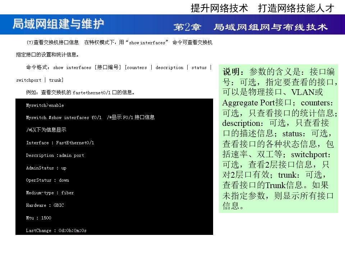
Task: Click LastChange : 0d:0h:0m:0s line
Action: (x=56, y=231)
